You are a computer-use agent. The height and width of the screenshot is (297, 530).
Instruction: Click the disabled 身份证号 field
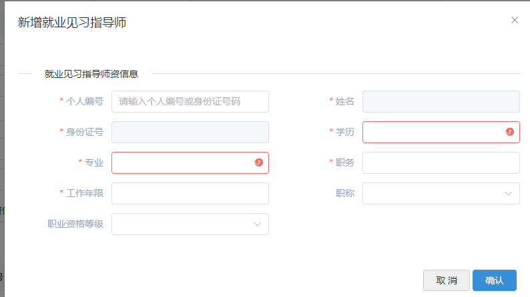click(190, 132)
